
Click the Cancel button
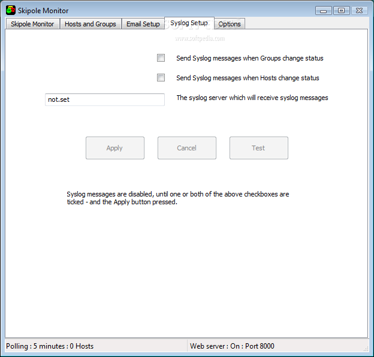point(187,148)
